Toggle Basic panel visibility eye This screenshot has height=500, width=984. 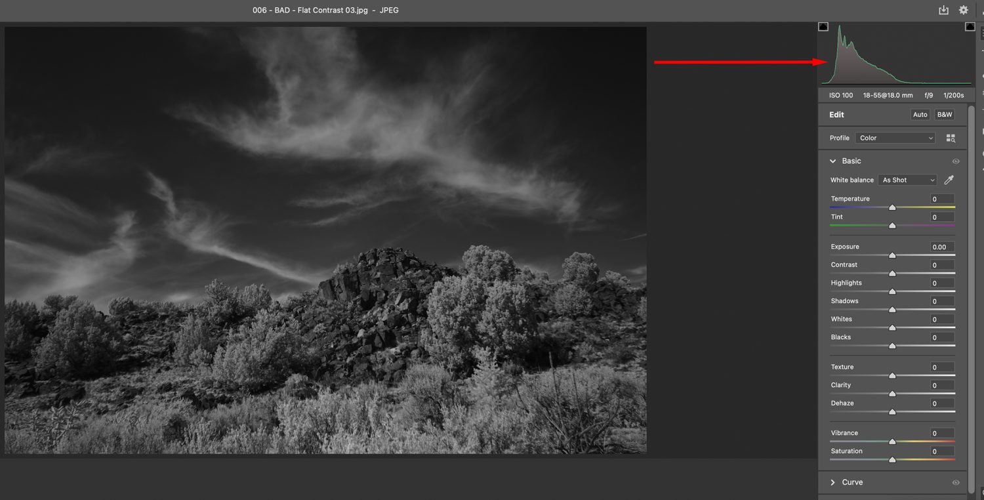pos(956,161)
